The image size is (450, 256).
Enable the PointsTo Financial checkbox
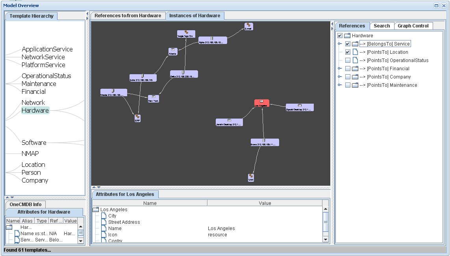[x=348, y=69]
